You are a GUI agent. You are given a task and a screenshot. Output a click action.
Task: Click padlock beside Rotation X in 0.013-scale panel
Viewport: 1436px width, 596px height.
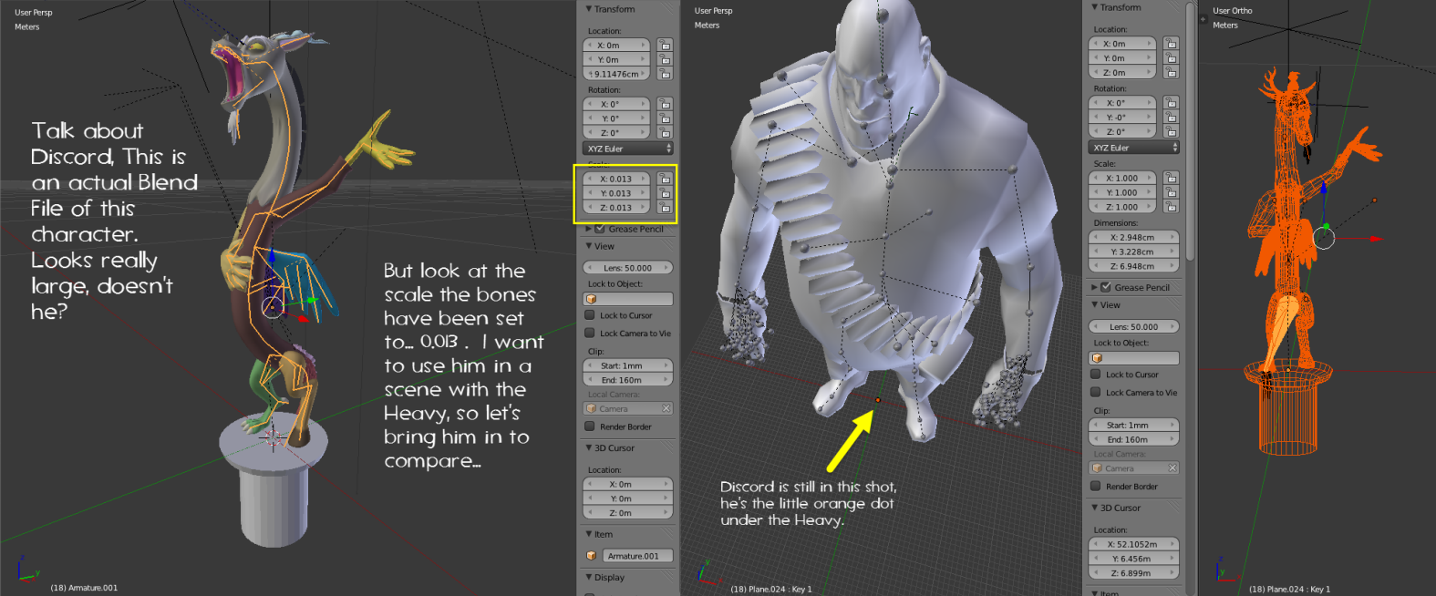pos(666,104)
